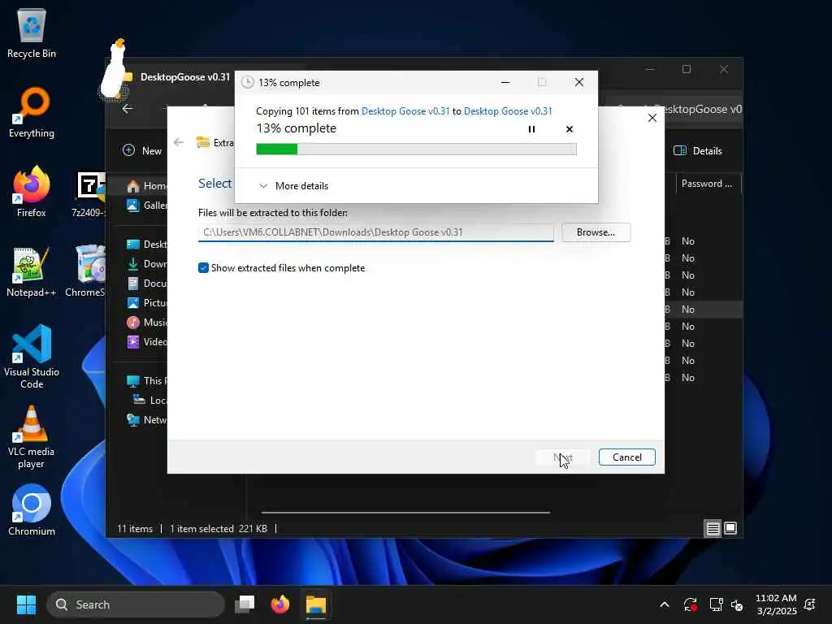This screenshot has height=624, width=832.
Task: Click the extraction folder path field
Action: (375, 232)
